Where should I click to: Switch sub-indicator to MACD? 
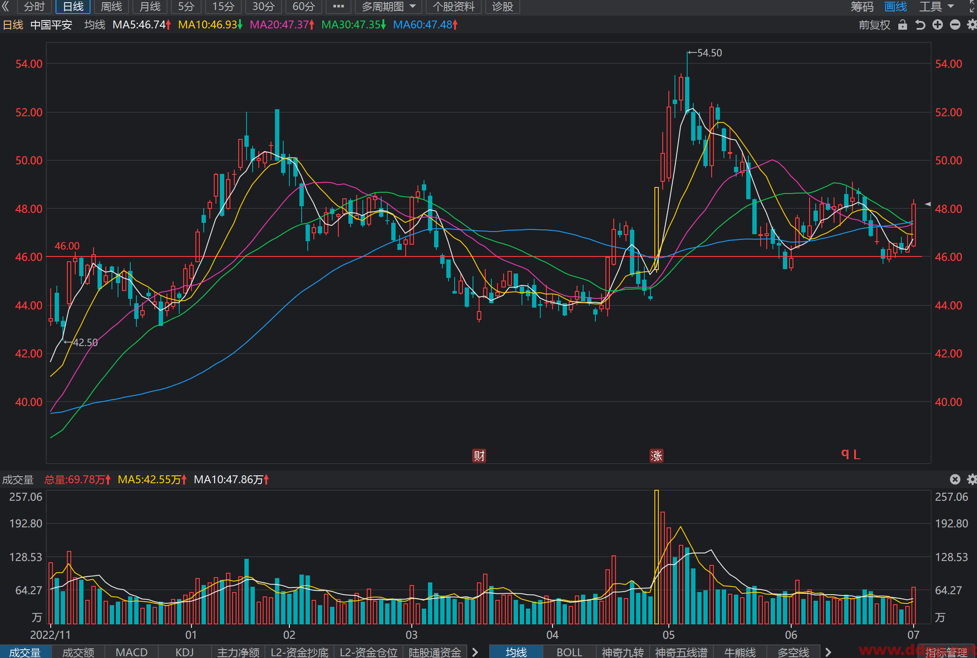(132, 652)
